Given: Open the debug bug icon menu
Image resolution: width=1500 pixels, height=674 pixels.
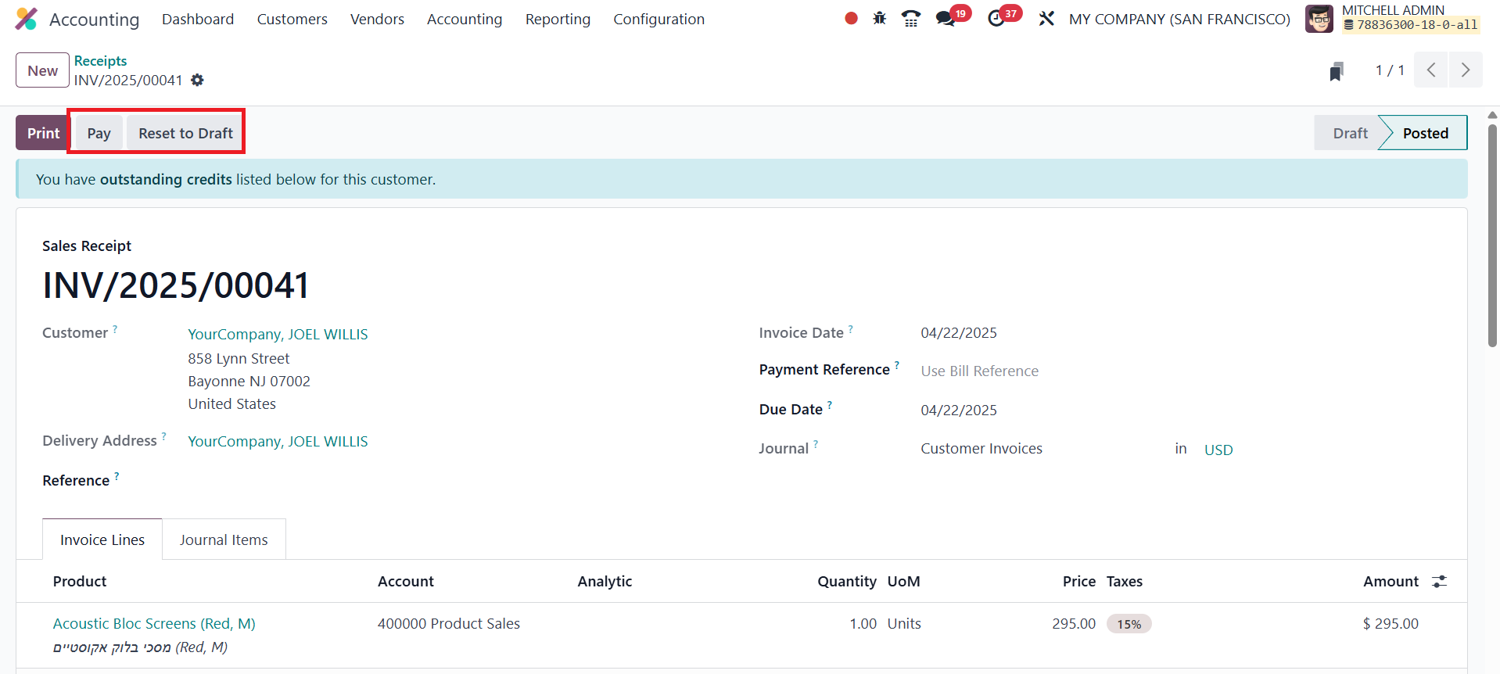Looking at the screenshot, I should point(880,19).
